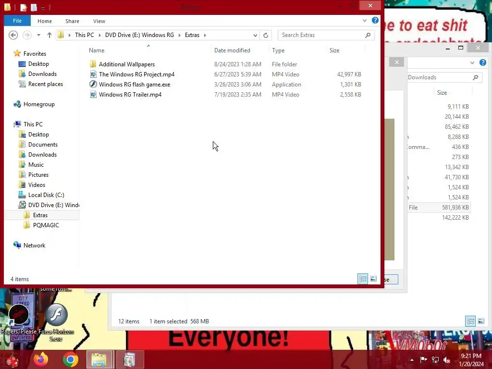Select Forza Horizon 5.exe desktop icon
The image size is (492, 369).
56,322
